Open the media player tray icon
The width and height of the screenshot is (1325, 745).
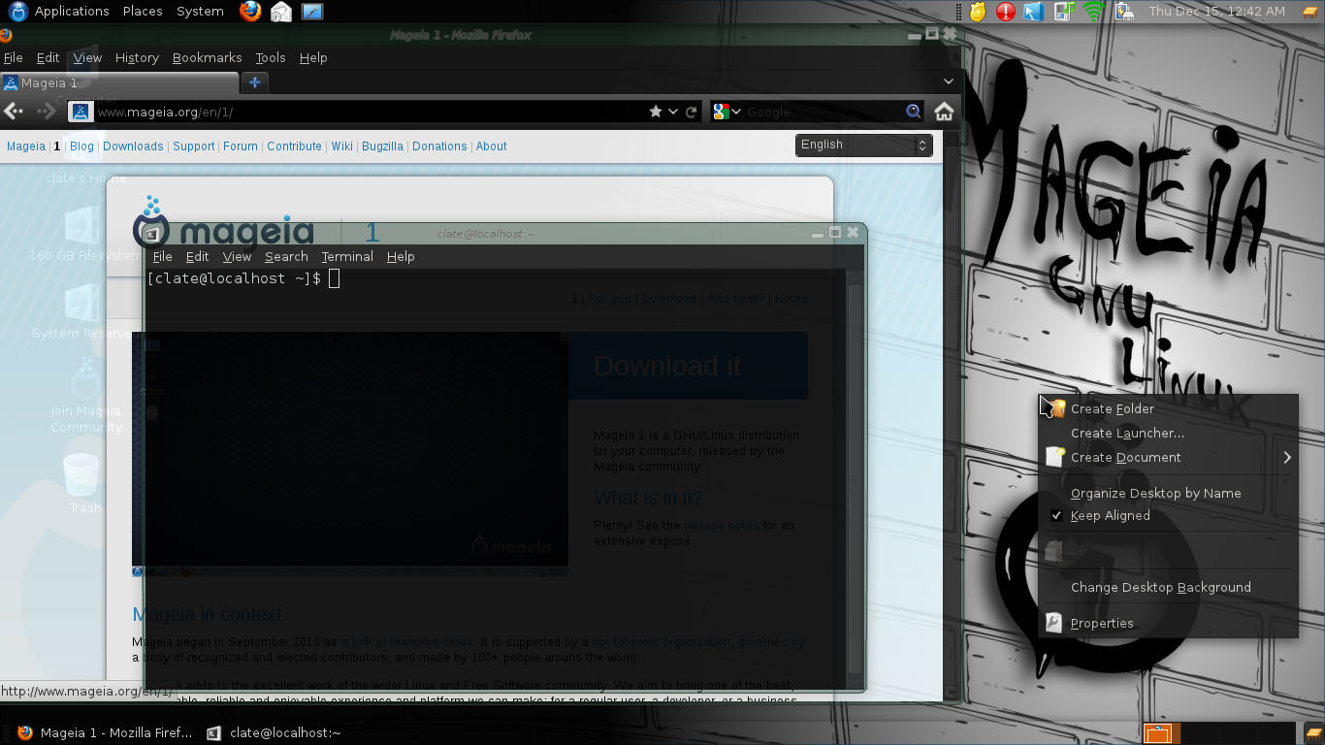click(1064, 12)
